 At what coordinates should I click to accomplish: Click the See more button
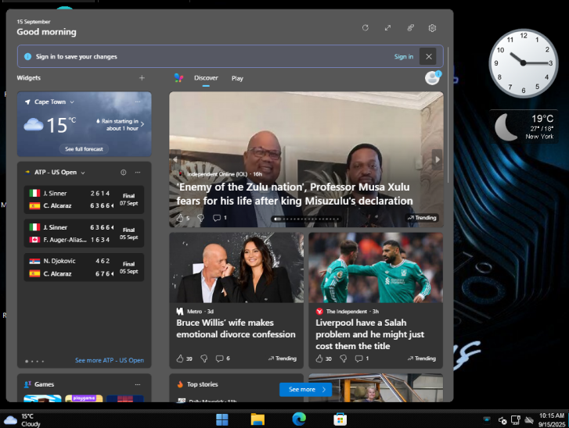(305, 390)
